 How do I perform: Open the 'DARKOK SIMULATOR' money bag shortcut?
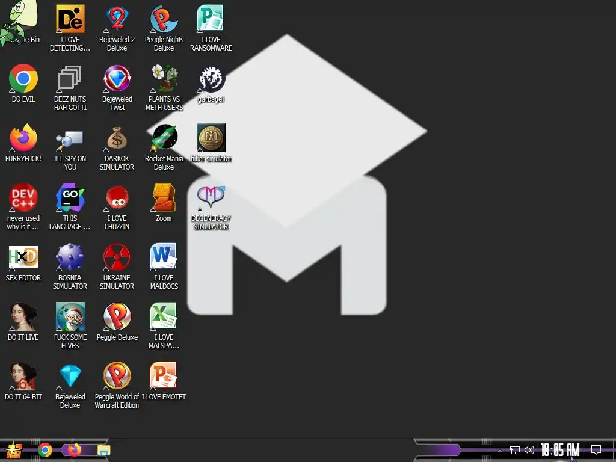[117, 147]
